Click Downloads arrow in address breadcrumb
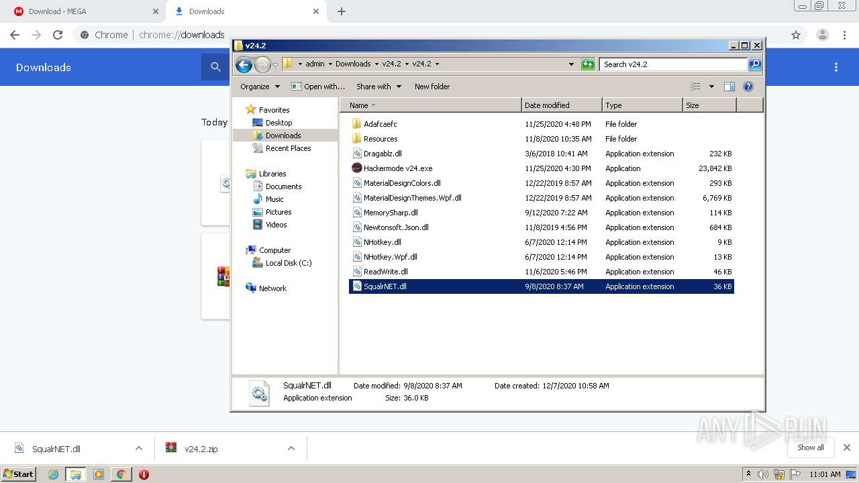 tap(376, 64)
